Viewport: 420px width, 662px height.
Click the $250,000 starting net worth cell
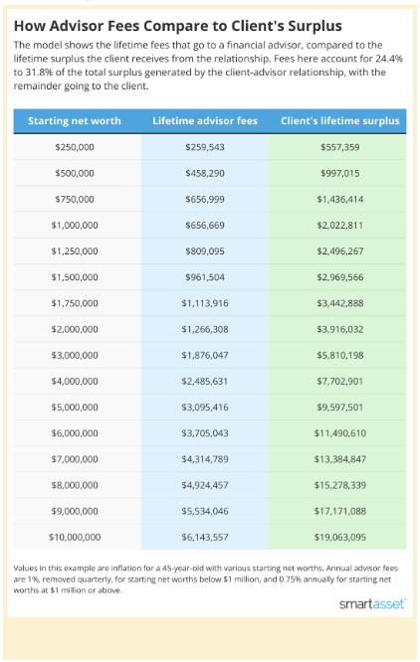75,147
